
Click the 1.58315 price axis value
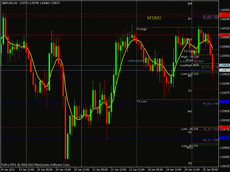225,166
